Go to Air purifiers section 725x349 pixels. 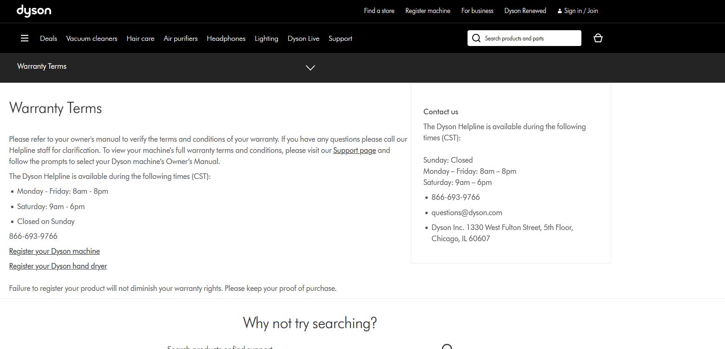pos(180,39)
